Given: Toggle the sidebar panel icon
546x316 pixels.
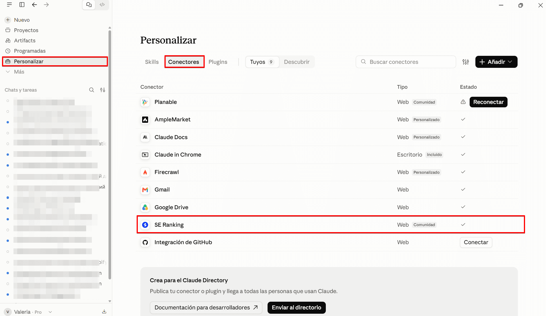Looking at the screenshot, I should point(22,5).
